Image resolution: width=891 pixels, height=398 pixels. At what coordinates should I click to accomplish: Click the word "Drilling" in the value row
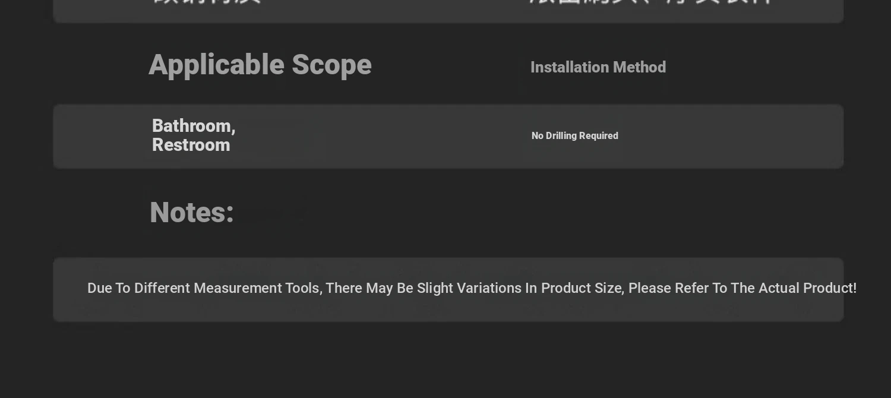563,136
